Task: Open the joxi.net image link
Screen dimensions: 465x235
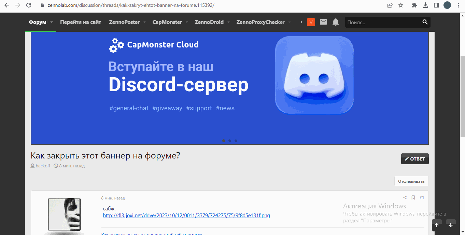Action: [186, 216]
